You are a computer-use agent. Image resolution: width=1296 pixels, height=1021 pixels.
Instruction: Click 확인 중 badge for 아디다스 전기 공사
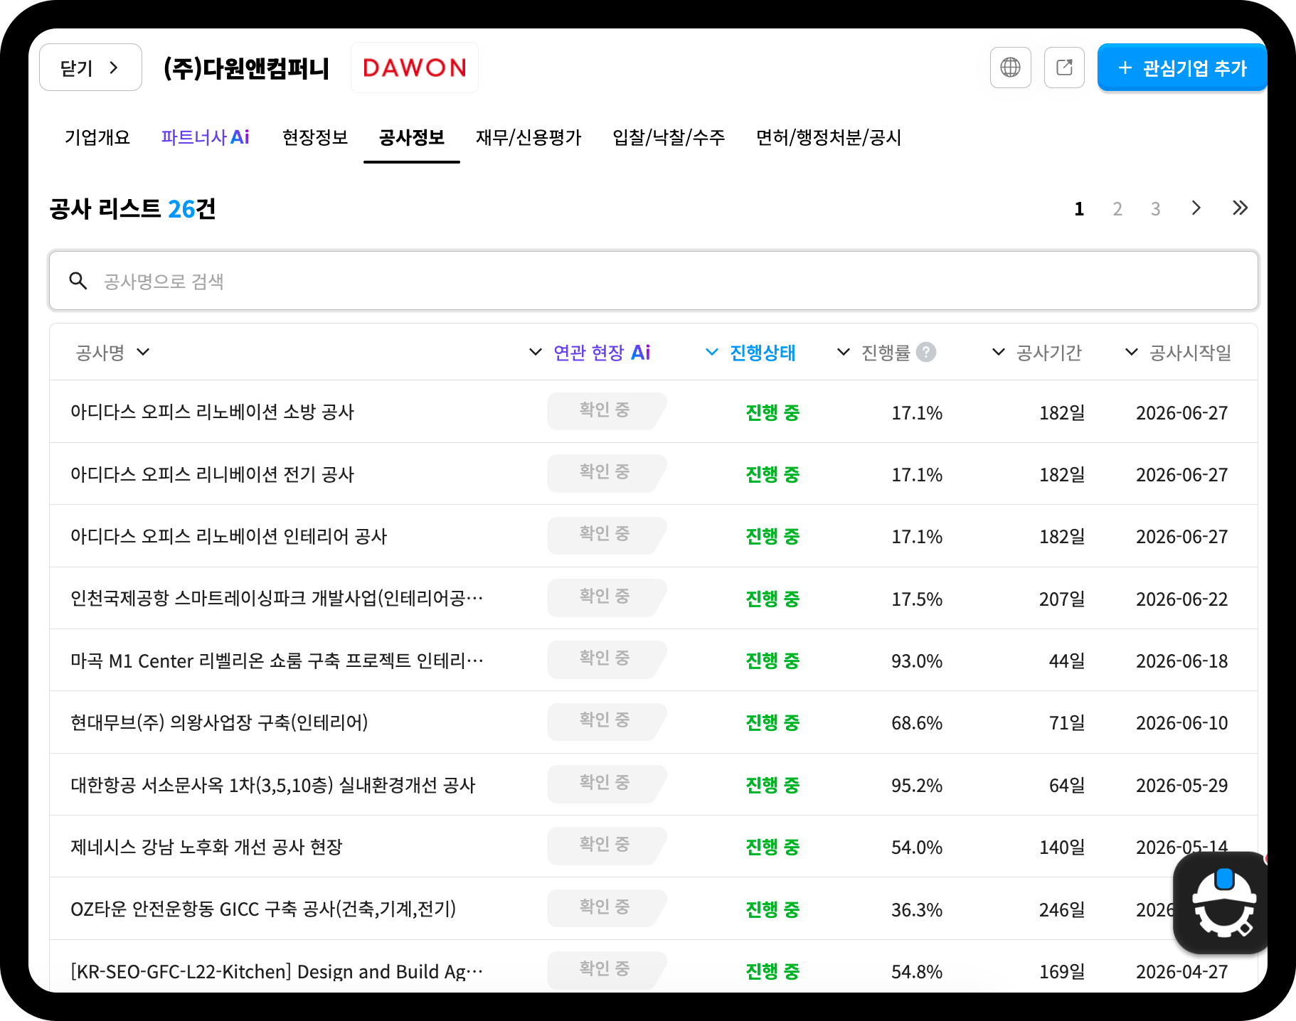[606, 473]
